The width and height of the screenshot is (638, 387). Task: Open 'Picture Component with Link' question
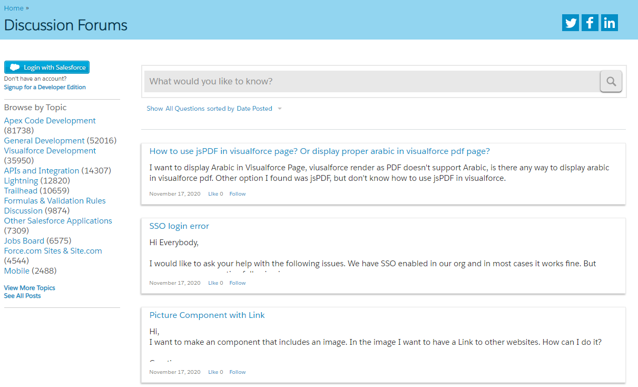coord(207,315)
